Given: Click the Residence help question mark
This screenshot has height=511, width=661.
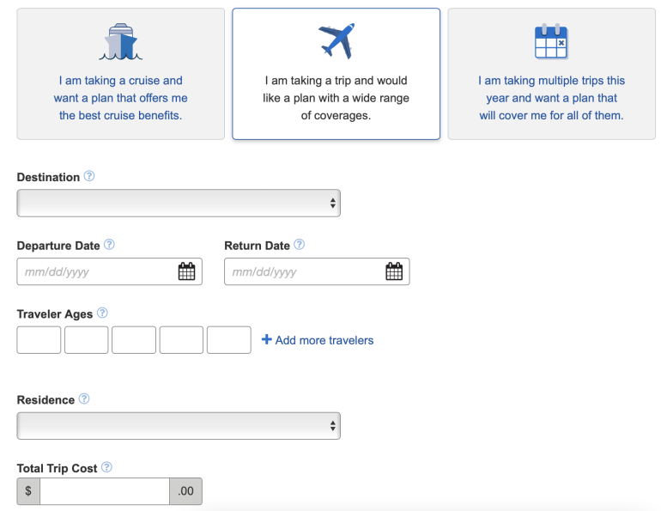Looking at the screenshot, I should point(84,399).
